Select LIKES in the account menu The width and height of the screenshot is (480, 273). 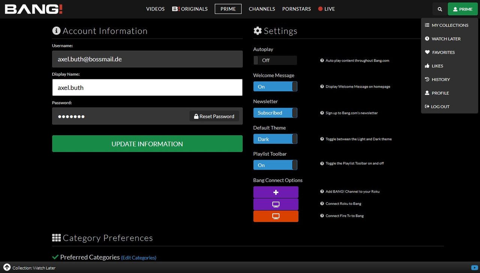434,66
